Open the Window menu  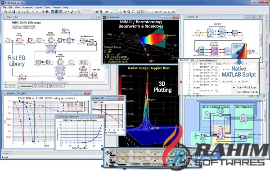coord(57,7)
